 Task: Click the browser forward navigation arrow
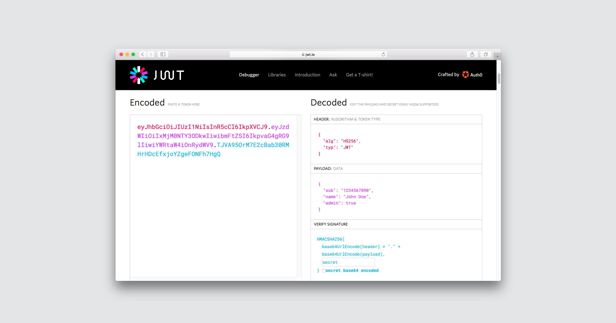(151, 54)
